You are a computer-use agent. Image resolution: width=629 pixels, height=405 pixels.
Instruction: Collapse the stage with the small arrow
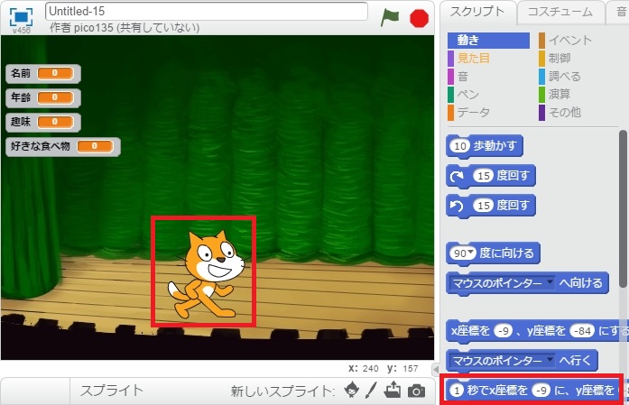tap(436, 369)
